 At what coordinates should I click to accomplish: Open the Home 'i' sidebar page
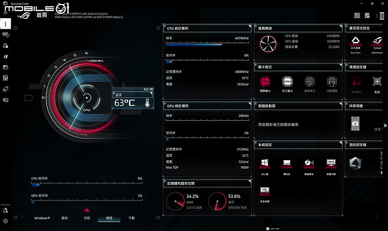[5, 24]
